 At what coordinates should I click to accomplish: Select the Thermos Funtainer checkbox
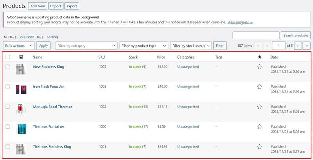click(x=8, y=127)
